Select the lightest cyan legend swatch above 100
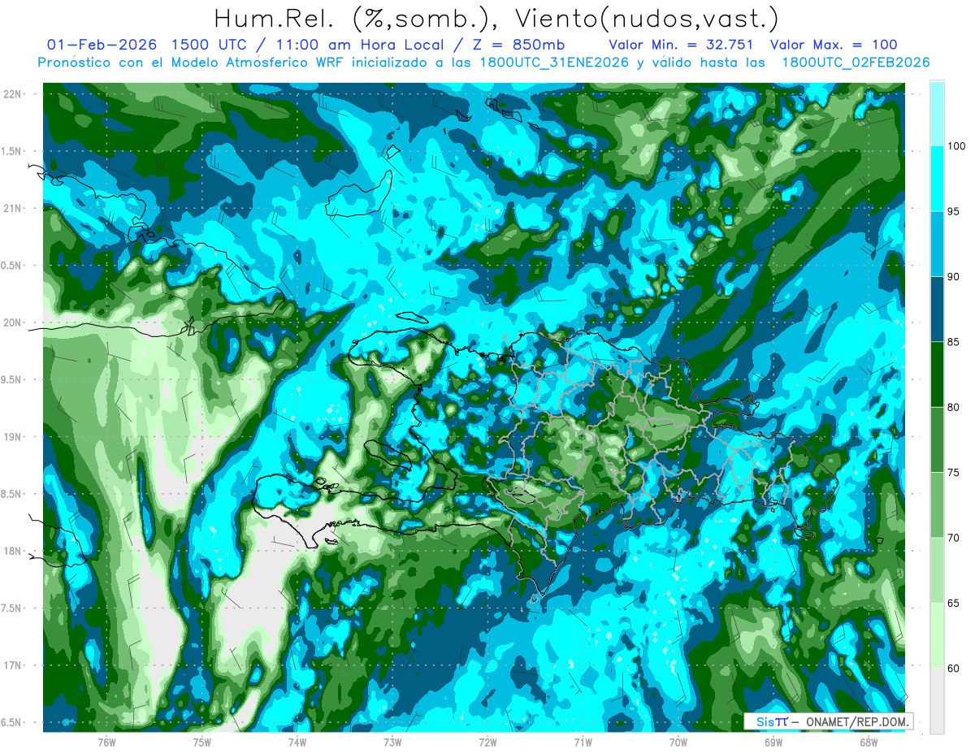The height and width of the screenshot is (753, 975). [x=937, y=113]
